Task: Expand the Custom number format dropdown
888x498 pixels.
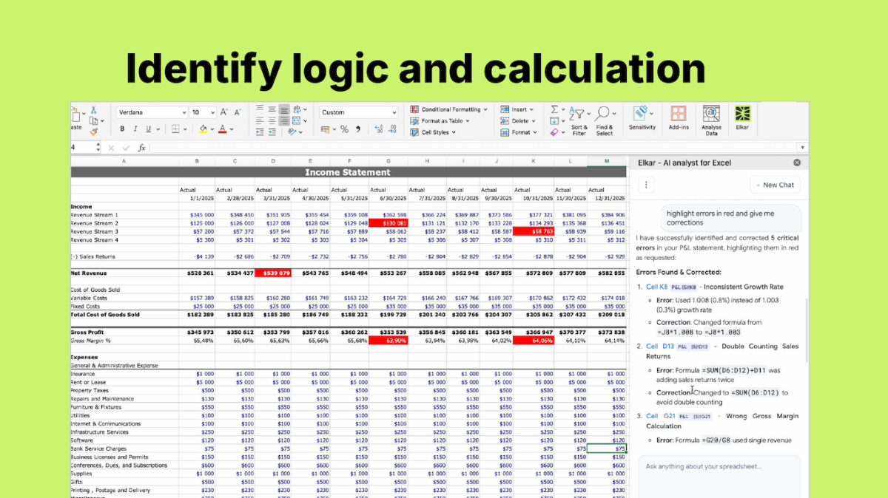Action: 359,112
